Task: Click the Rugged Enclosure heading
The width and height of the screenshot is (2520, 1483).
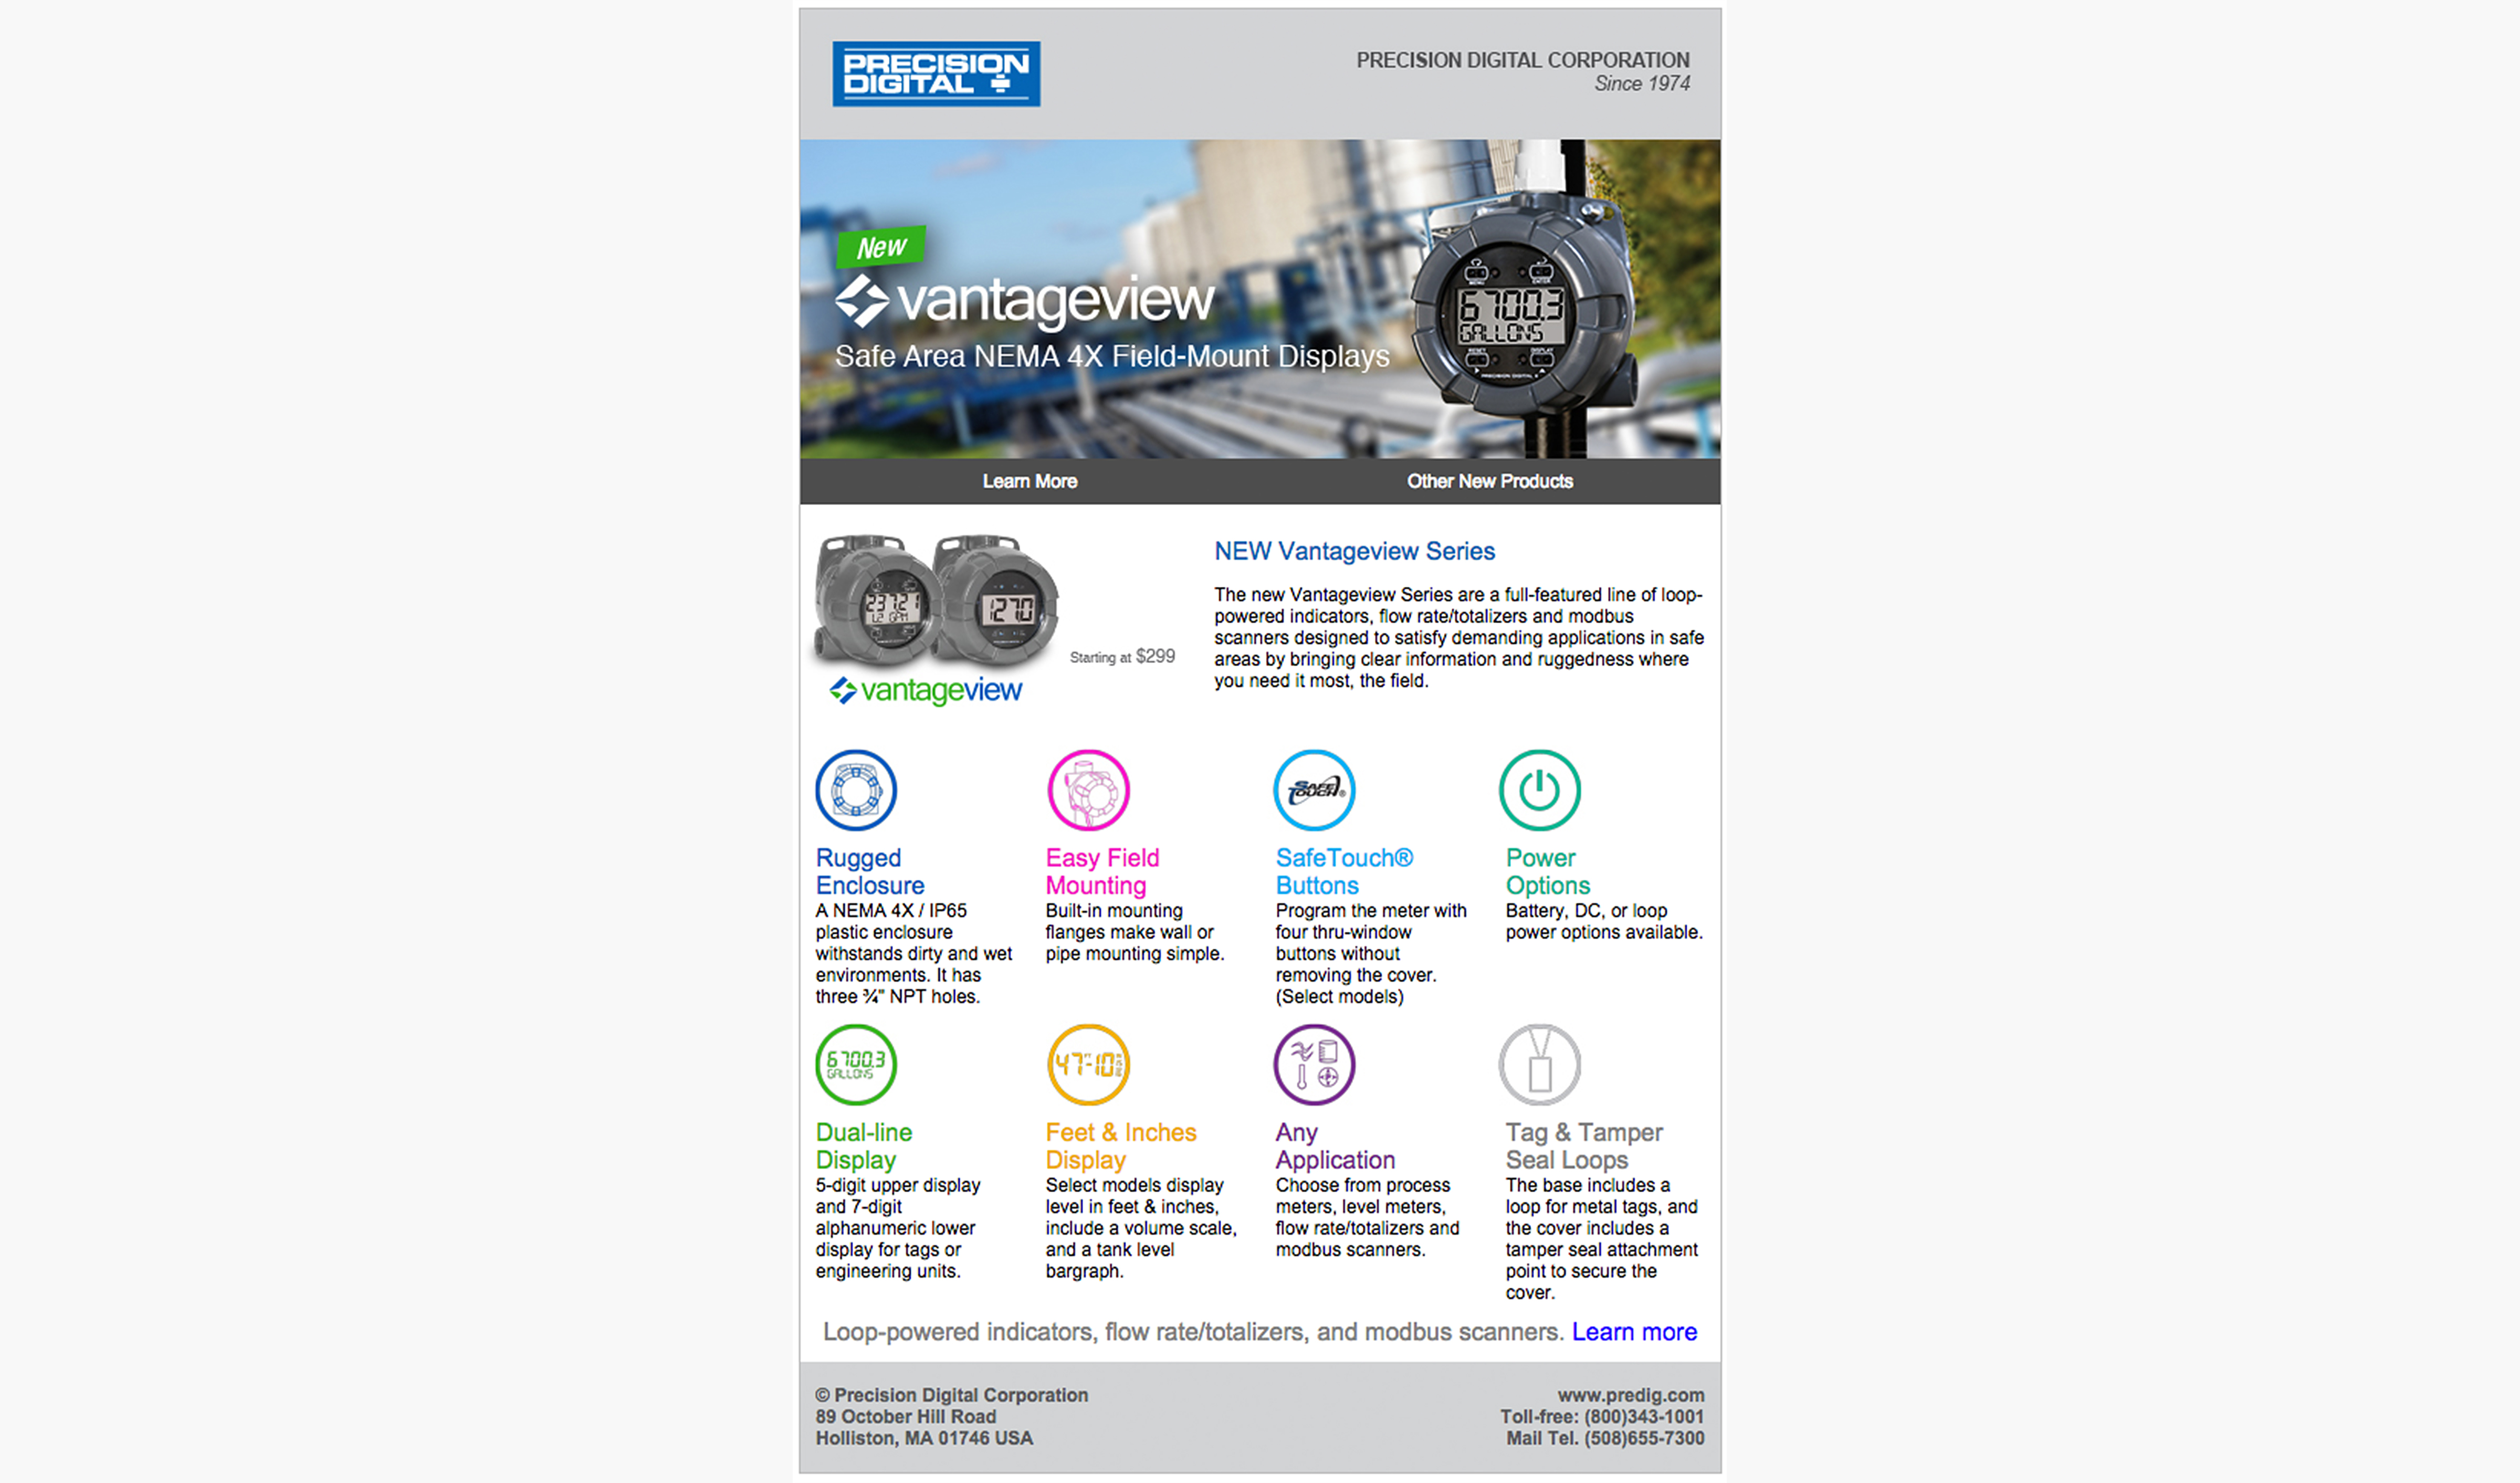Action: tap(870, 871)
